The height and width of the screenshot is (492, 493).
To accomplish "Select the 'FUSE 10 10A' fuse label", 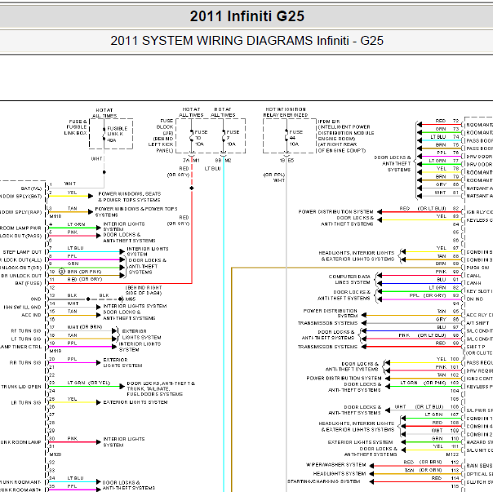I will point(201,138).
